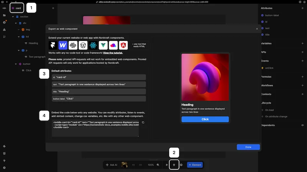Edit the text default attribute field
The height and width of the screenshot is (172, 307).
[99, 84]
